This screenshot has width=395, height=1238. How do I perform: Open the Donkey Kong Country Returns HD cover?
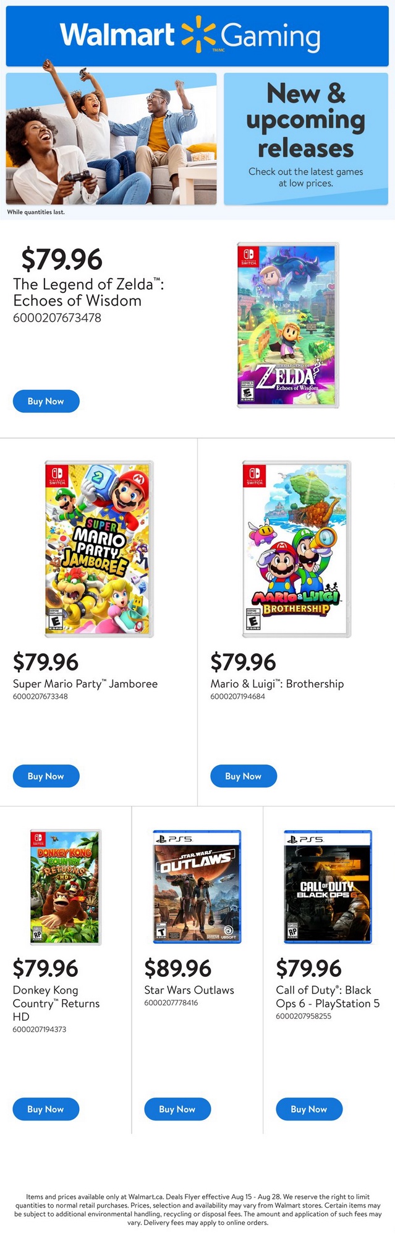point(66,886)
